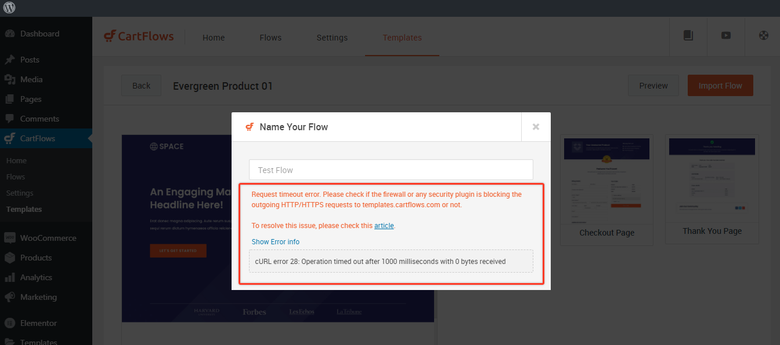
Task: Open Elementor in the admin sidebar
Action: (x=38, y=323)
